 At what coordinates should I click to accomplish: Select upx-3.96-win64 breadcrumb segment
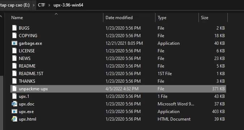68,5
